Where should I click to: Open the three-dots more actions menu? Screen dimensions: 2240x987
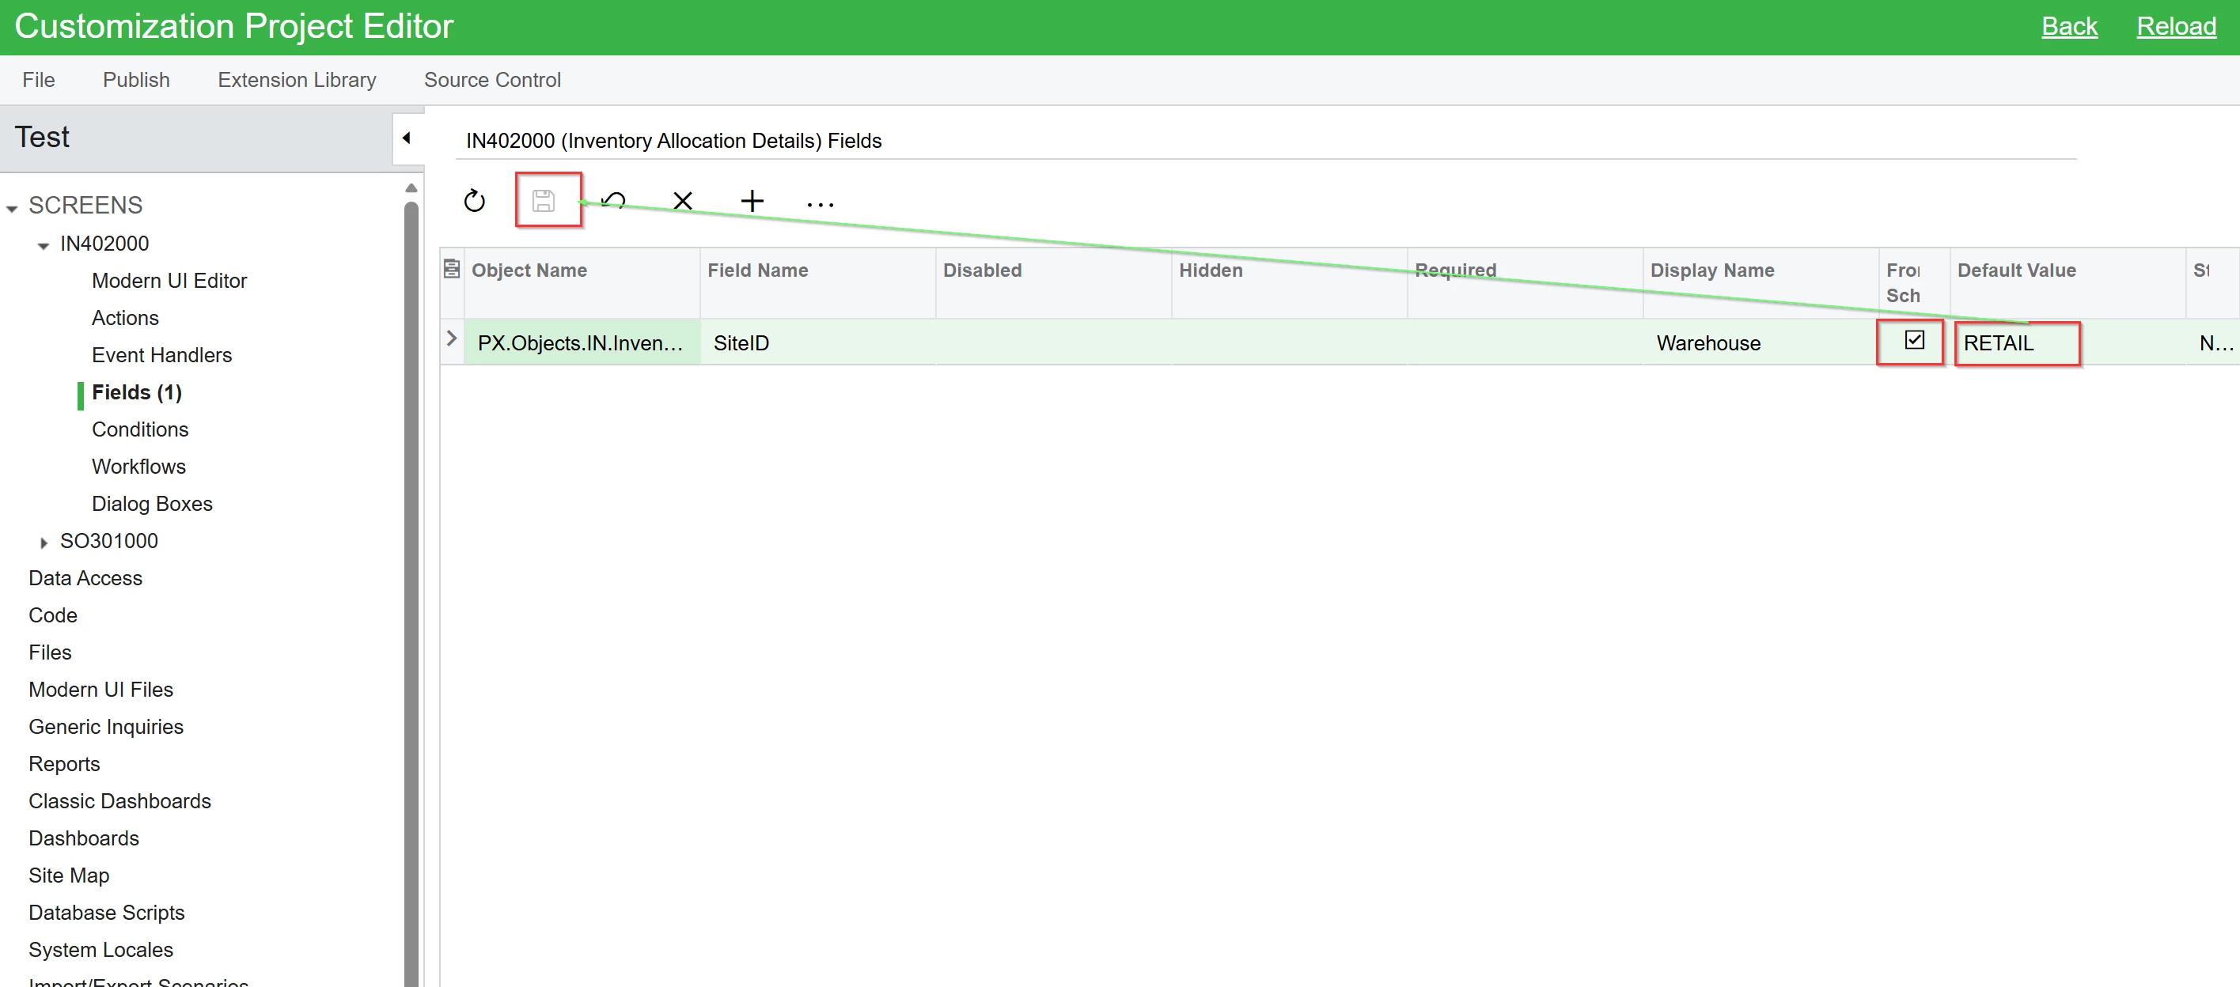820,203
